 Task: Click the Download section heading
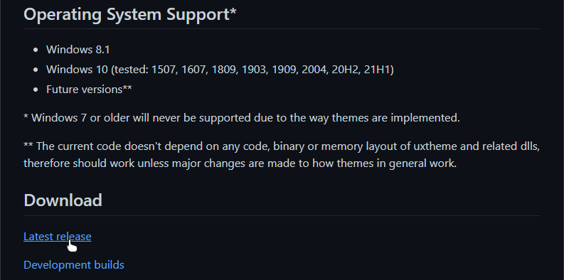point(63,200)
